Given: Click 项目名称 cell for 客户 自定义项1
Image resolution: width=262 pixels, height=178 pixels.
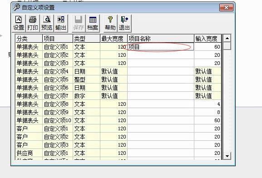Looking at the screenshot, I should tap(161, 129).
